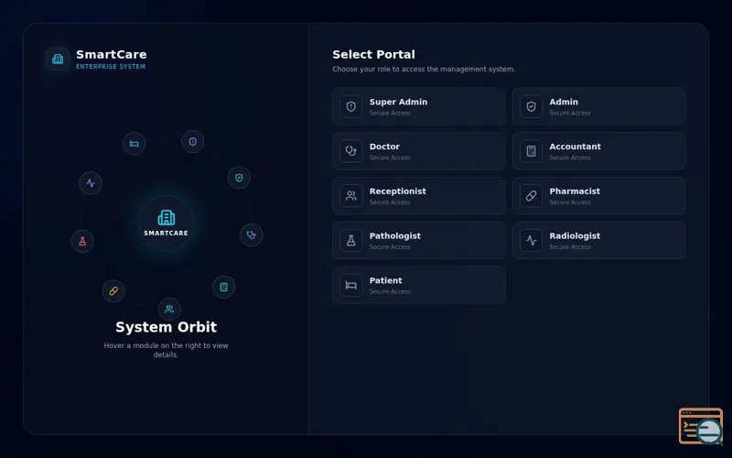Click the ENTERPRISE SYSTEM subtitle
Screen dimensions: 732x458
pos(111,66)
